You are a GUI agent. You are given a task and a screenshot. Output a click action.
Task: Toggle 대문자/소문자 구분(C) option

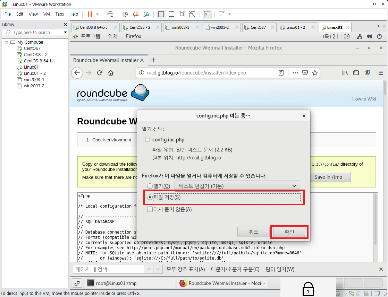coord(235,269)
